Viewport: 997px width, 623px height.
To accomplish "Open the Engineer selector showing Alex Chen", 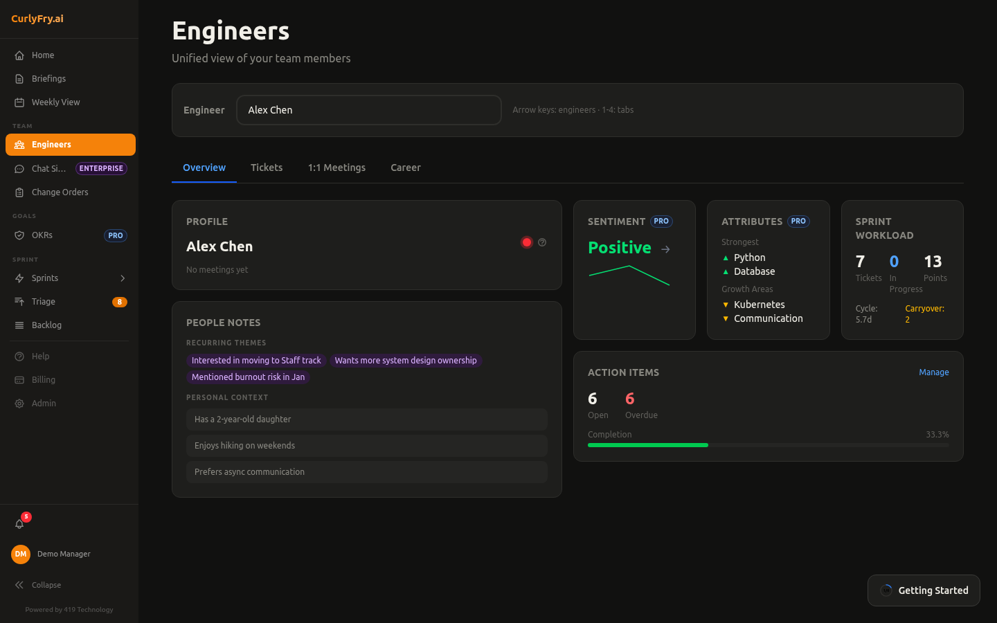I will tap(368, 110).
